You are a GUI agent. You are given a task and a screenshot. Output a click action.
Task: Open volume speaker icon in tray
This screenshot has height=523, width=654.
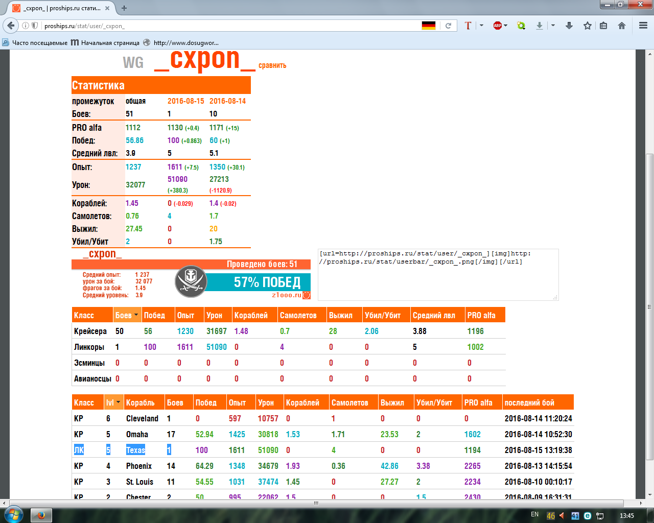(x=562, y=515)
